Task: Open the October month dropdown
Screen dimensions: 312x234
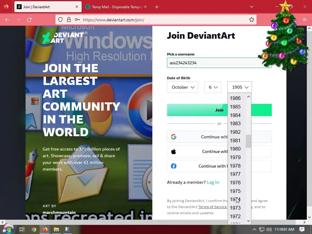Action: [183, 87]
